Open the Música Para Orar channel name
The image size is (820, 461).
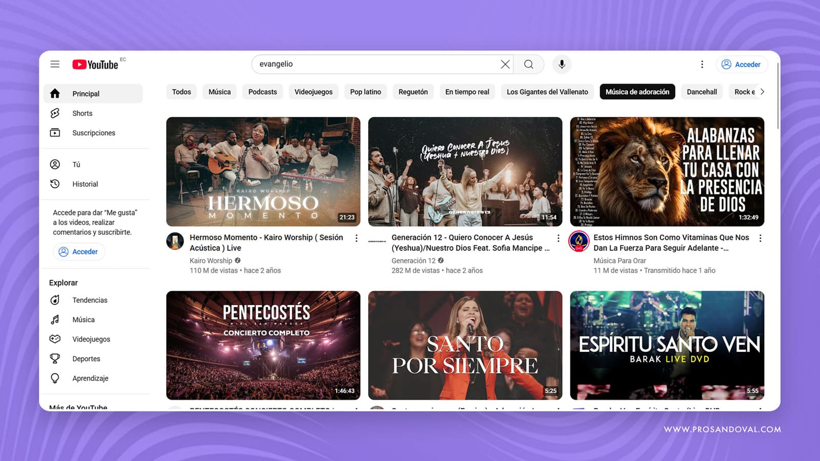point(620,261)
